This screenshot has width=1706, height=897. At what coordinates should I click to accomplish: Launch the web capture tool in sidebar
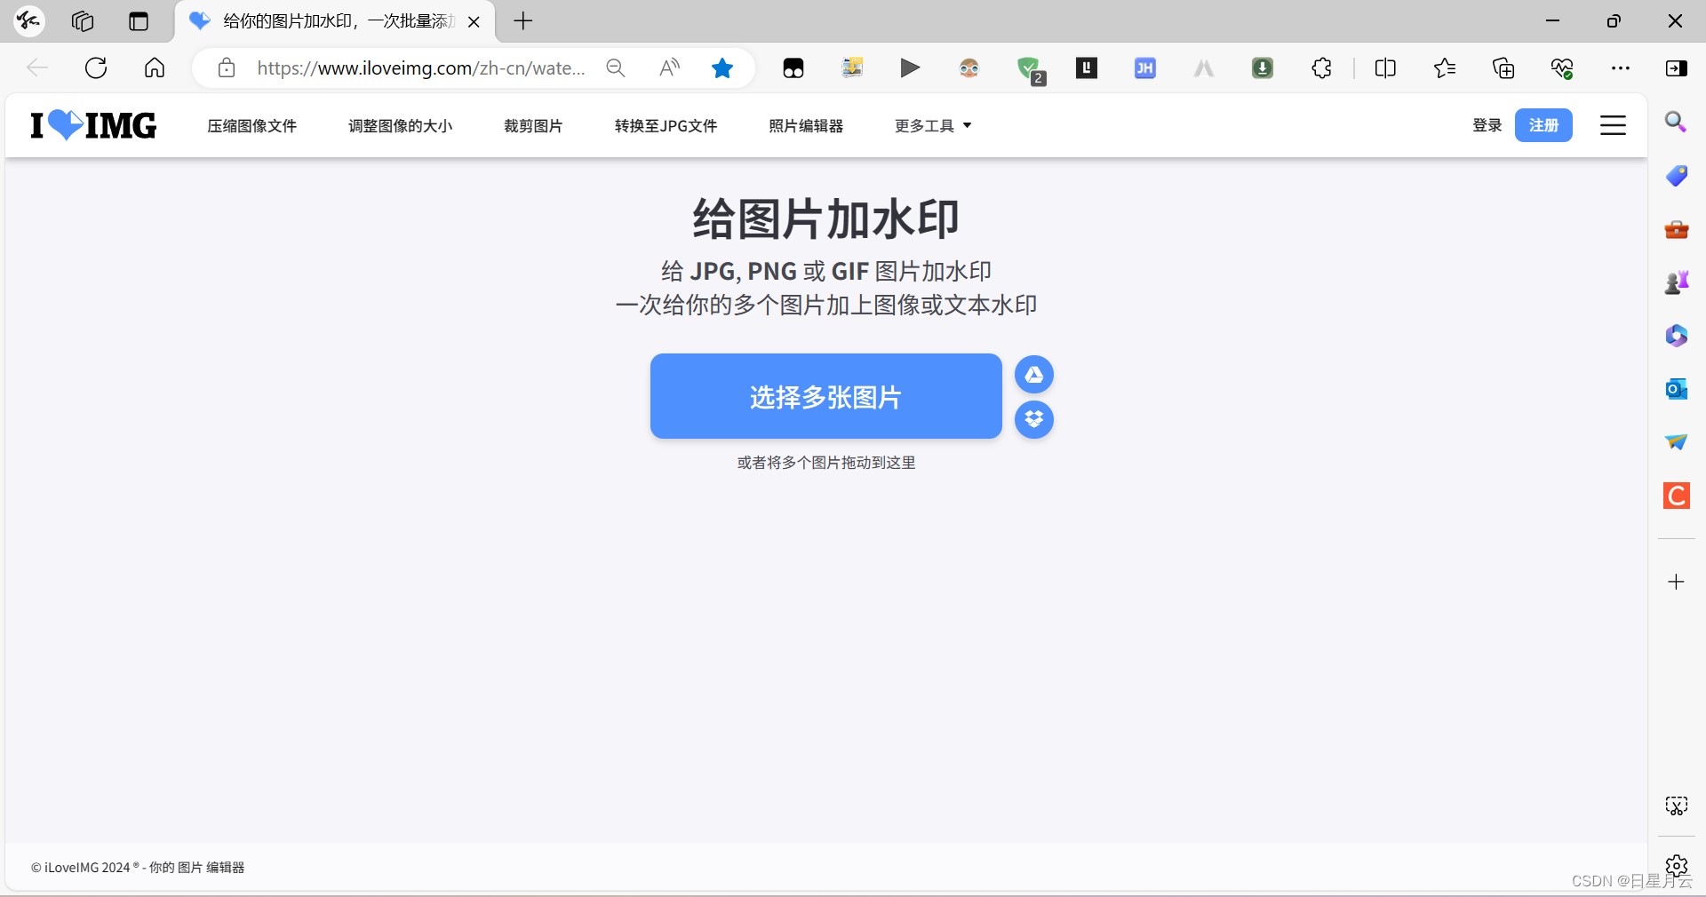1676,806
